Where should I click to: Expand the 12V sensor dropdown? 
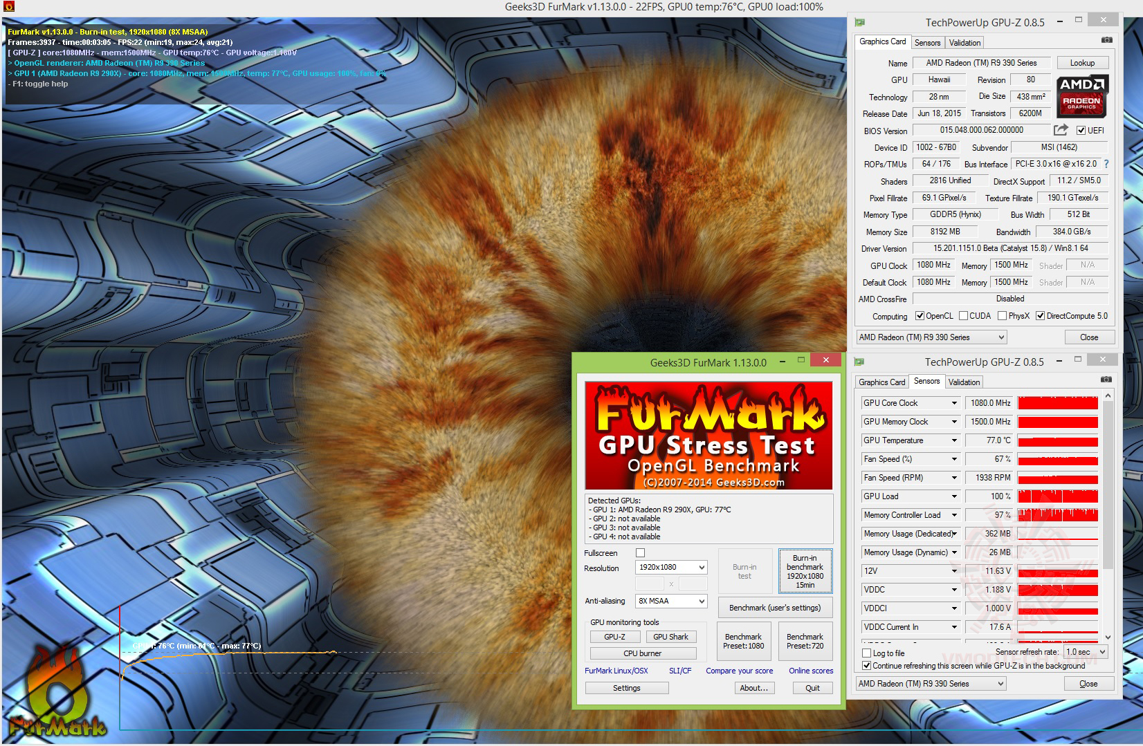[954, 571]
